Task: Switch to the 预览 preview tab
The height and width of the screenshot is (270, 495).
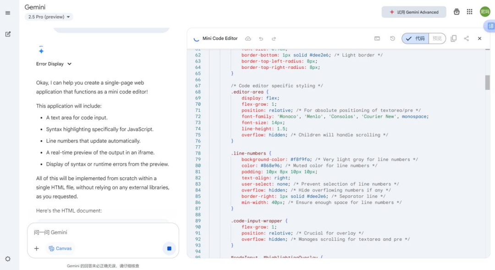Action: (437, 39)
